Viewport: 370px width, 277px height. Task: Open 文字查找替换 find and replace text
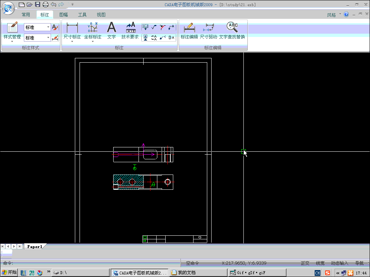click(232, 30)
